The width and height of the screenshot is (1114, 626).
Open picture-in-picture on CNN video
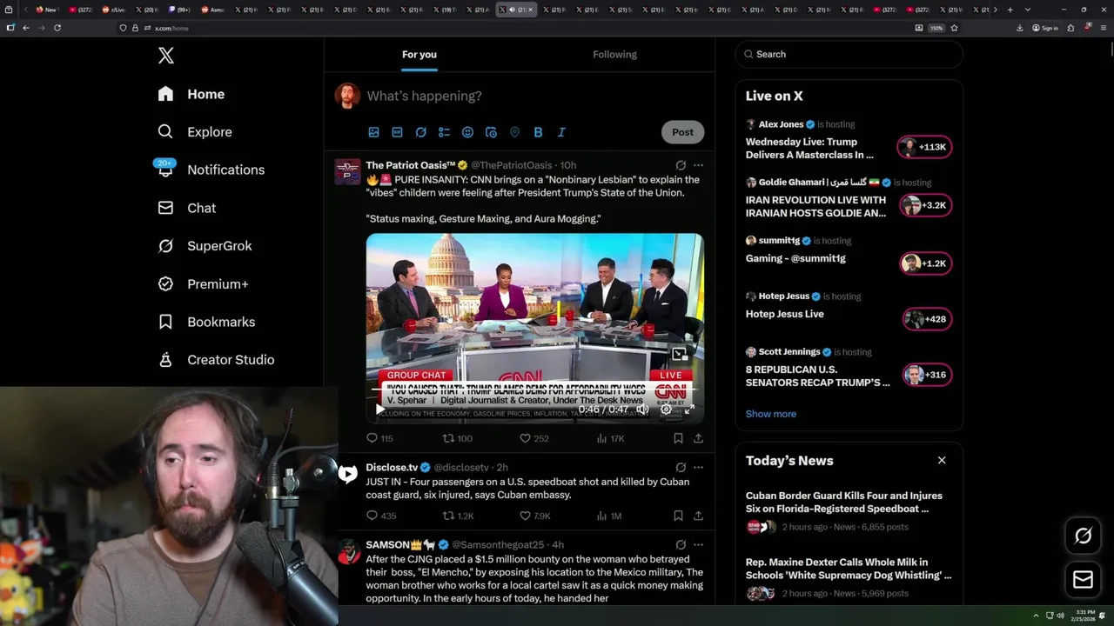[680, 354]
